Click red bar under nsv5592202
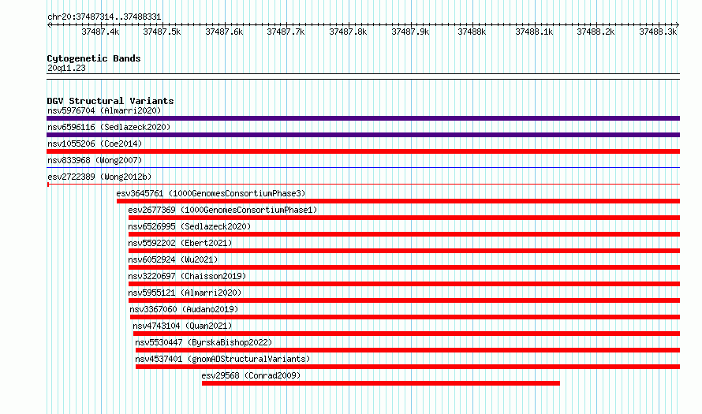 405,251
